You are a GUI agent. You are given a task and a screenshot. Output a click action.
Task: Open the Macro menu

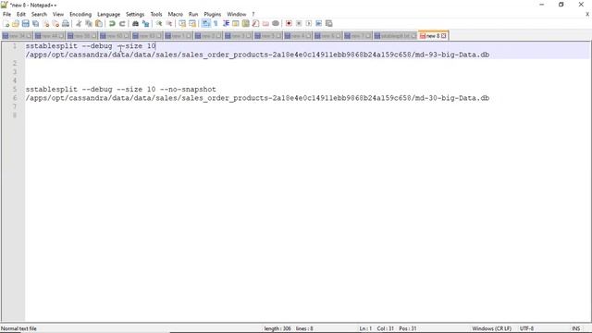tap(175, 14)
